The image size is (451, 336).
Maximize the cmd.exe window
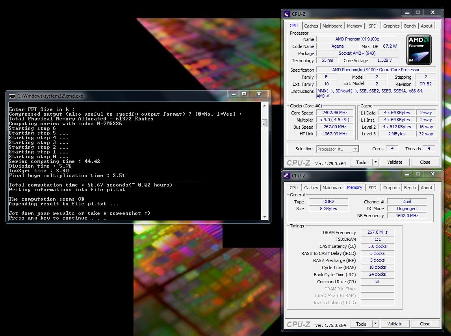[244, 94]
